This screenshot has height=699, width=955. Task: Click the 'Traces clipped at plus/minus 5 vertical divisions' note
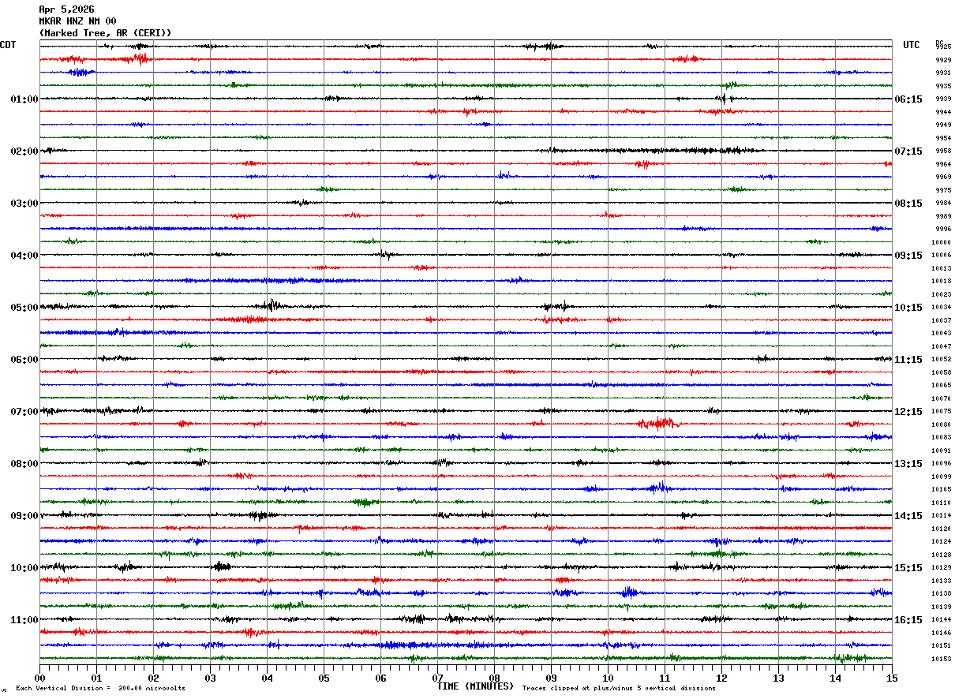pos(619,688)
